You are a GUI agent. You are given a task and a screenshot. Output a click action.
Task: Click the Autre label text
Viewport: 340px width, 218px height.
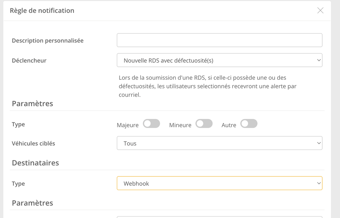click(x=229, y=125)
